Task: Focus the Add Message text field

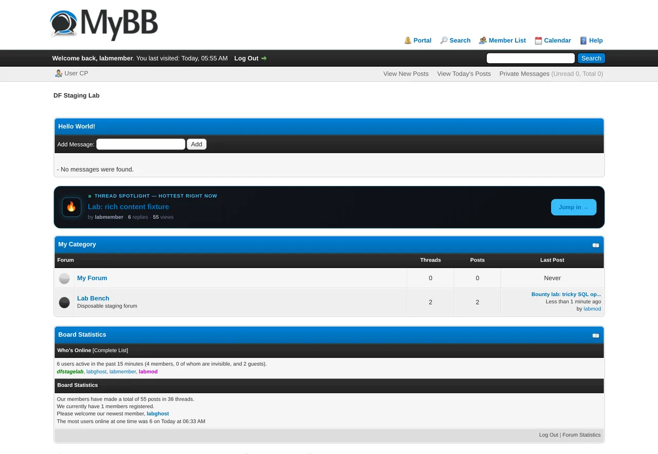Action: (x=141, y=144)
